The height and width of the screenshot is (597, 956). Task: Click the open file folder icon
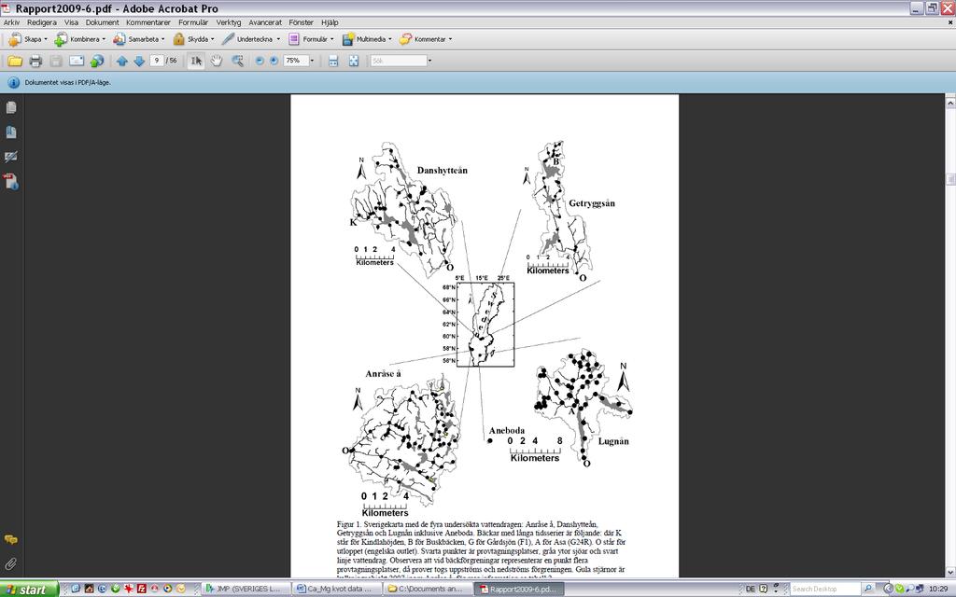point(15,61)
